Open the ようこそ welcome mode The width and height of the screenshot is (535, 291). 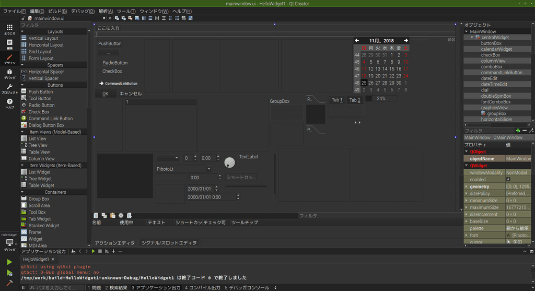coord(9,29)
